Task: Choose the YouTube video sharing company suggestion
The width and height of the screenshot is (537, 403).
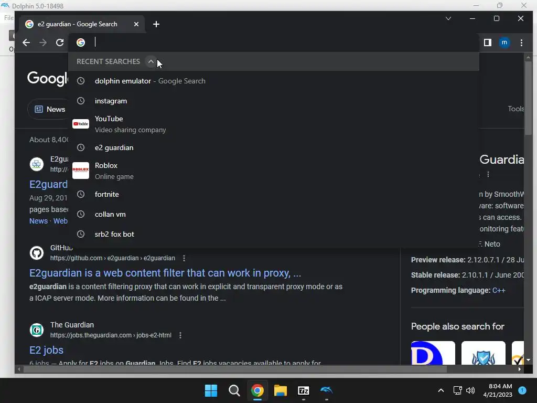Action: (274, 124)
